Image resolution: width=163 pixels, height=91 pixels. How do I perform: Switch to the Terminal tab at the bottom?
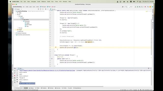51,88
